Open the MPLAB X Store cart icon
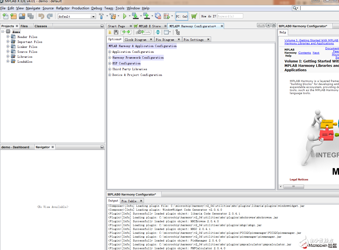 tap(194, 16)
